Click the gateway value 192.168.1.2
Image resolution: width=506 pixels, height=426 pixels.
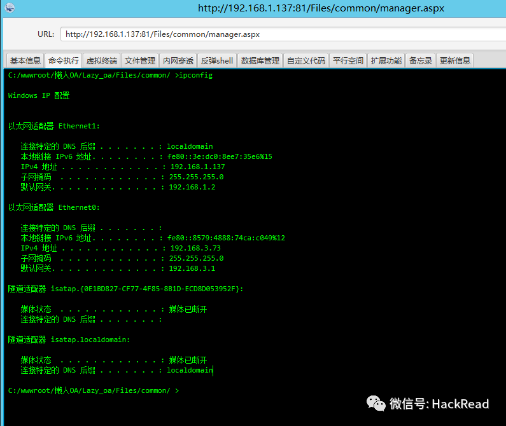[192, 187]
